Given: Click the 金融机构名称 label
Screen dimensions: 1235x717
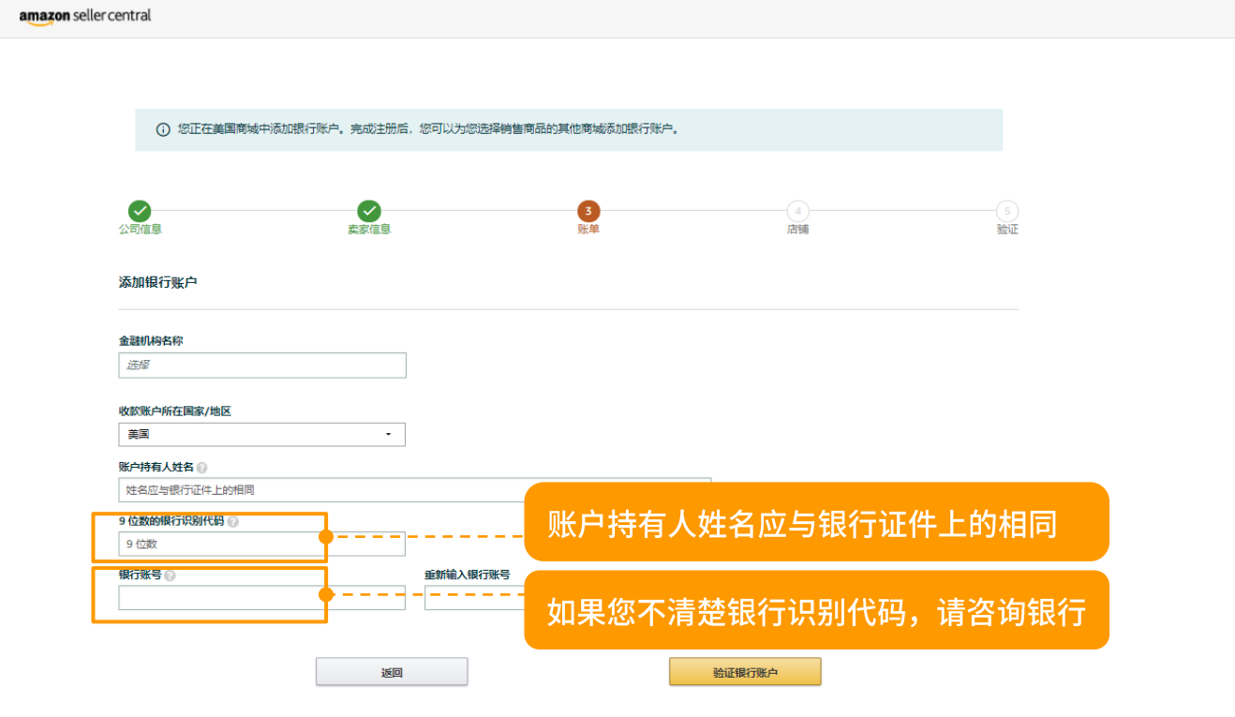Looking at the screenshot, I should [x=151, y=341].
